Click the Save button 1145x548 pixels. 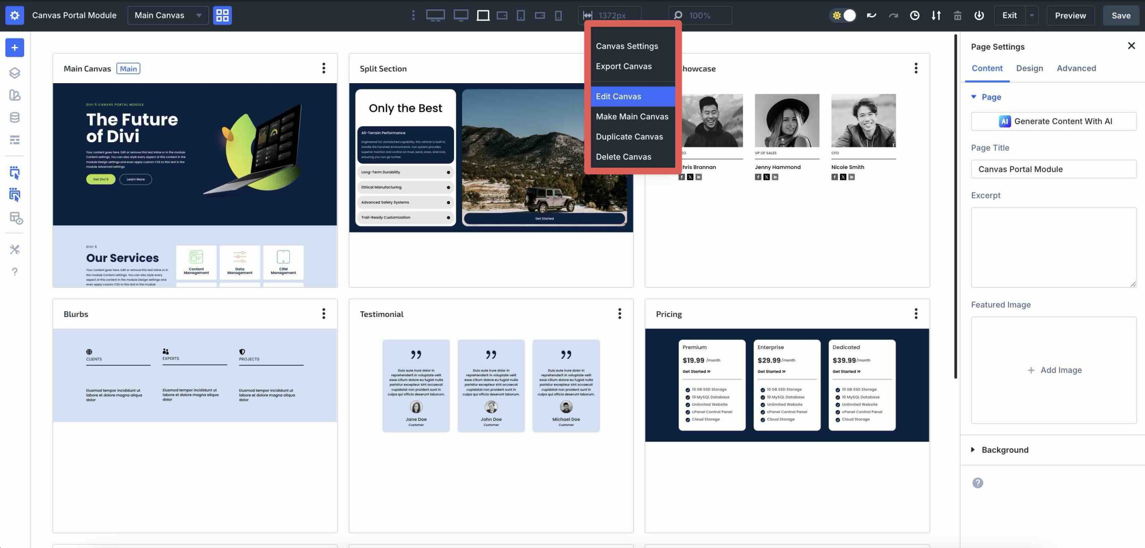(1121, 15)
